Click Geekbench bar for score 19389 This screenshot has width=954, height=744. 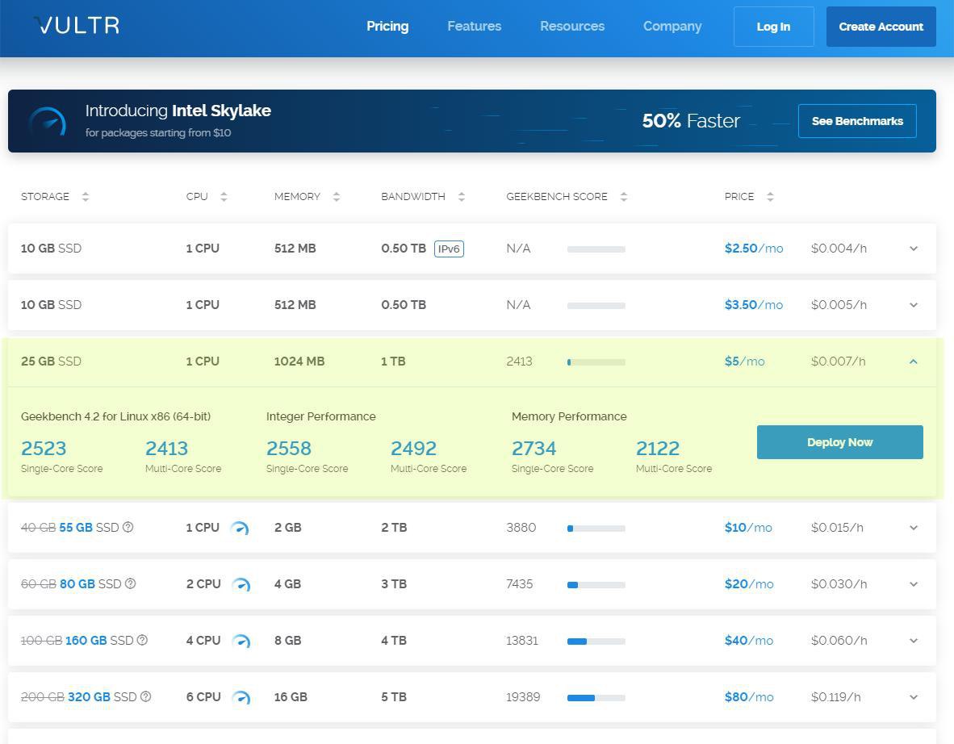pyautogui.click(x=596, y=698)
